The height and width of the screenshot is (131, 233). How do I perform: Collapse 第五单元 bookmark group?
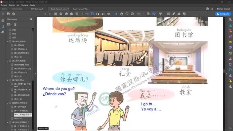[x=8, y=122]
